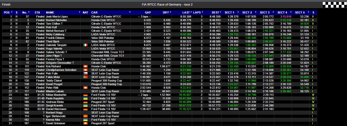Viewport: 347px width, 126px height.
Task: Sort the table by POS column
Action: pos(7,12)
